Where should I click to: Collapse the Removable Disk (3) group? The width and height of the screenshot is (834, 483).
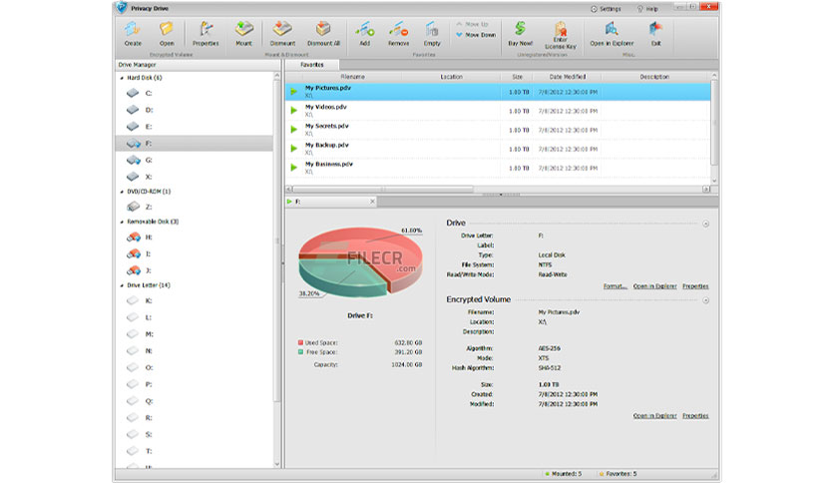(122, 222)
